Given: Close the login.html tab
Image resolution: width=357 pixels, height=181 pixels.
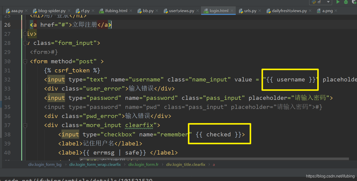Looking at the screenshot, I should (x=232, y=11).
